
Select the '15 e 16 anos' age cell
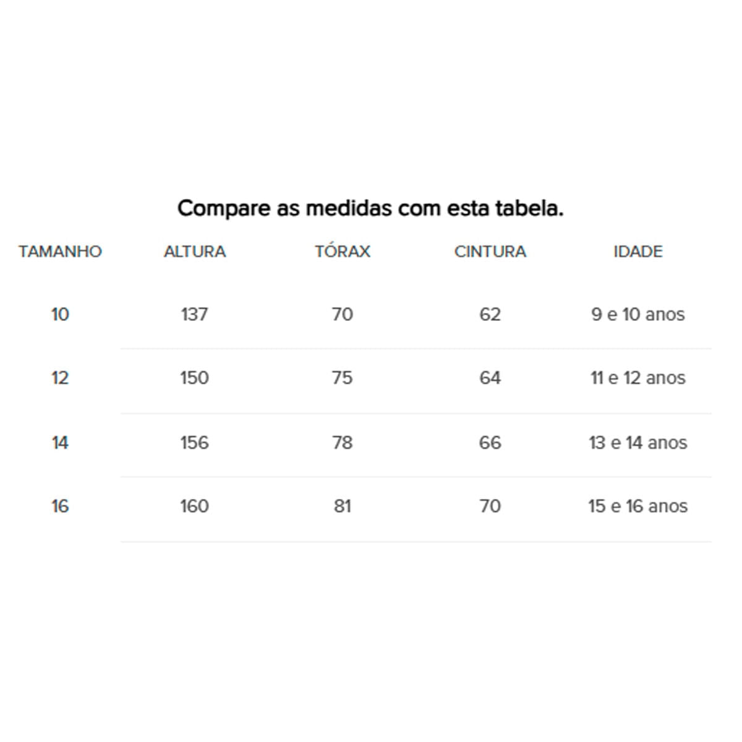[x=638, y=506]
